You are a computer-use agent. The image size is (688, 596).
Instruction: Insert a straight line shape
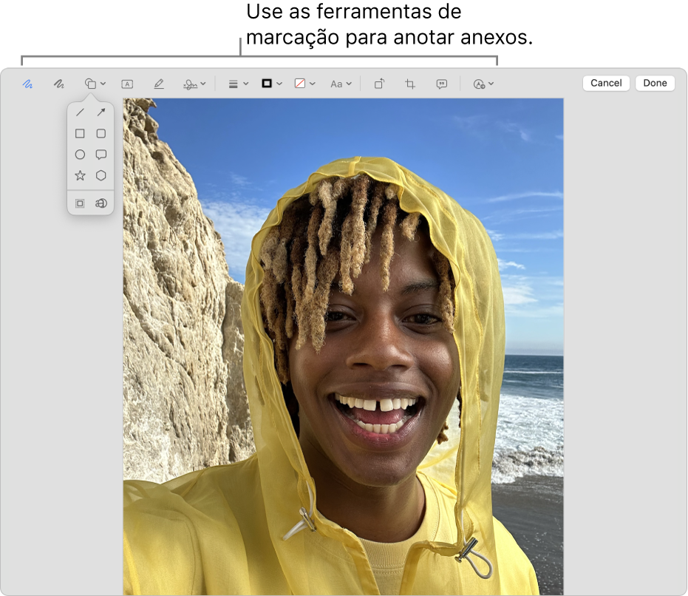click(x=80, y=112)
